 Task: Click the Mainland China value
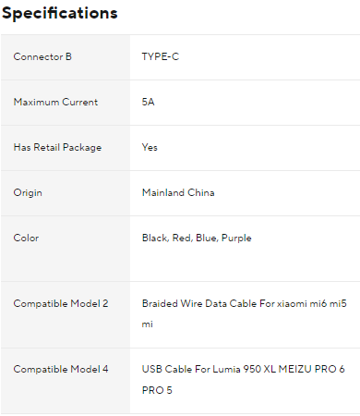[178, 192]
